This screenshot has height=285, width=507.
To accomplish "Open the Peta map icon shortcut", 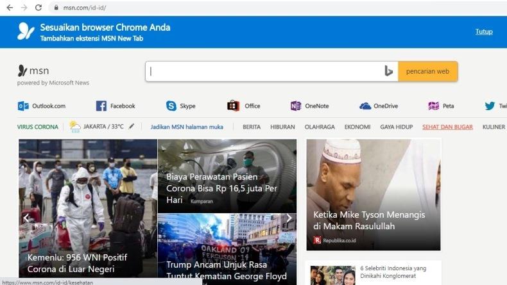I will 434,106.
